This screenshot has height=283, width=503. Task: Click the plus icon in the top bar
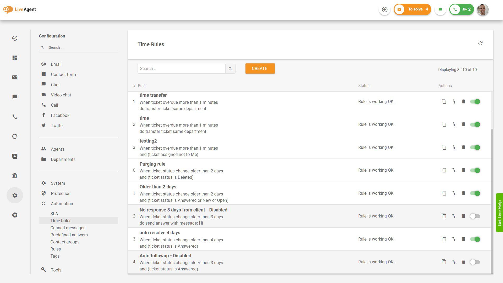(385, 9)
